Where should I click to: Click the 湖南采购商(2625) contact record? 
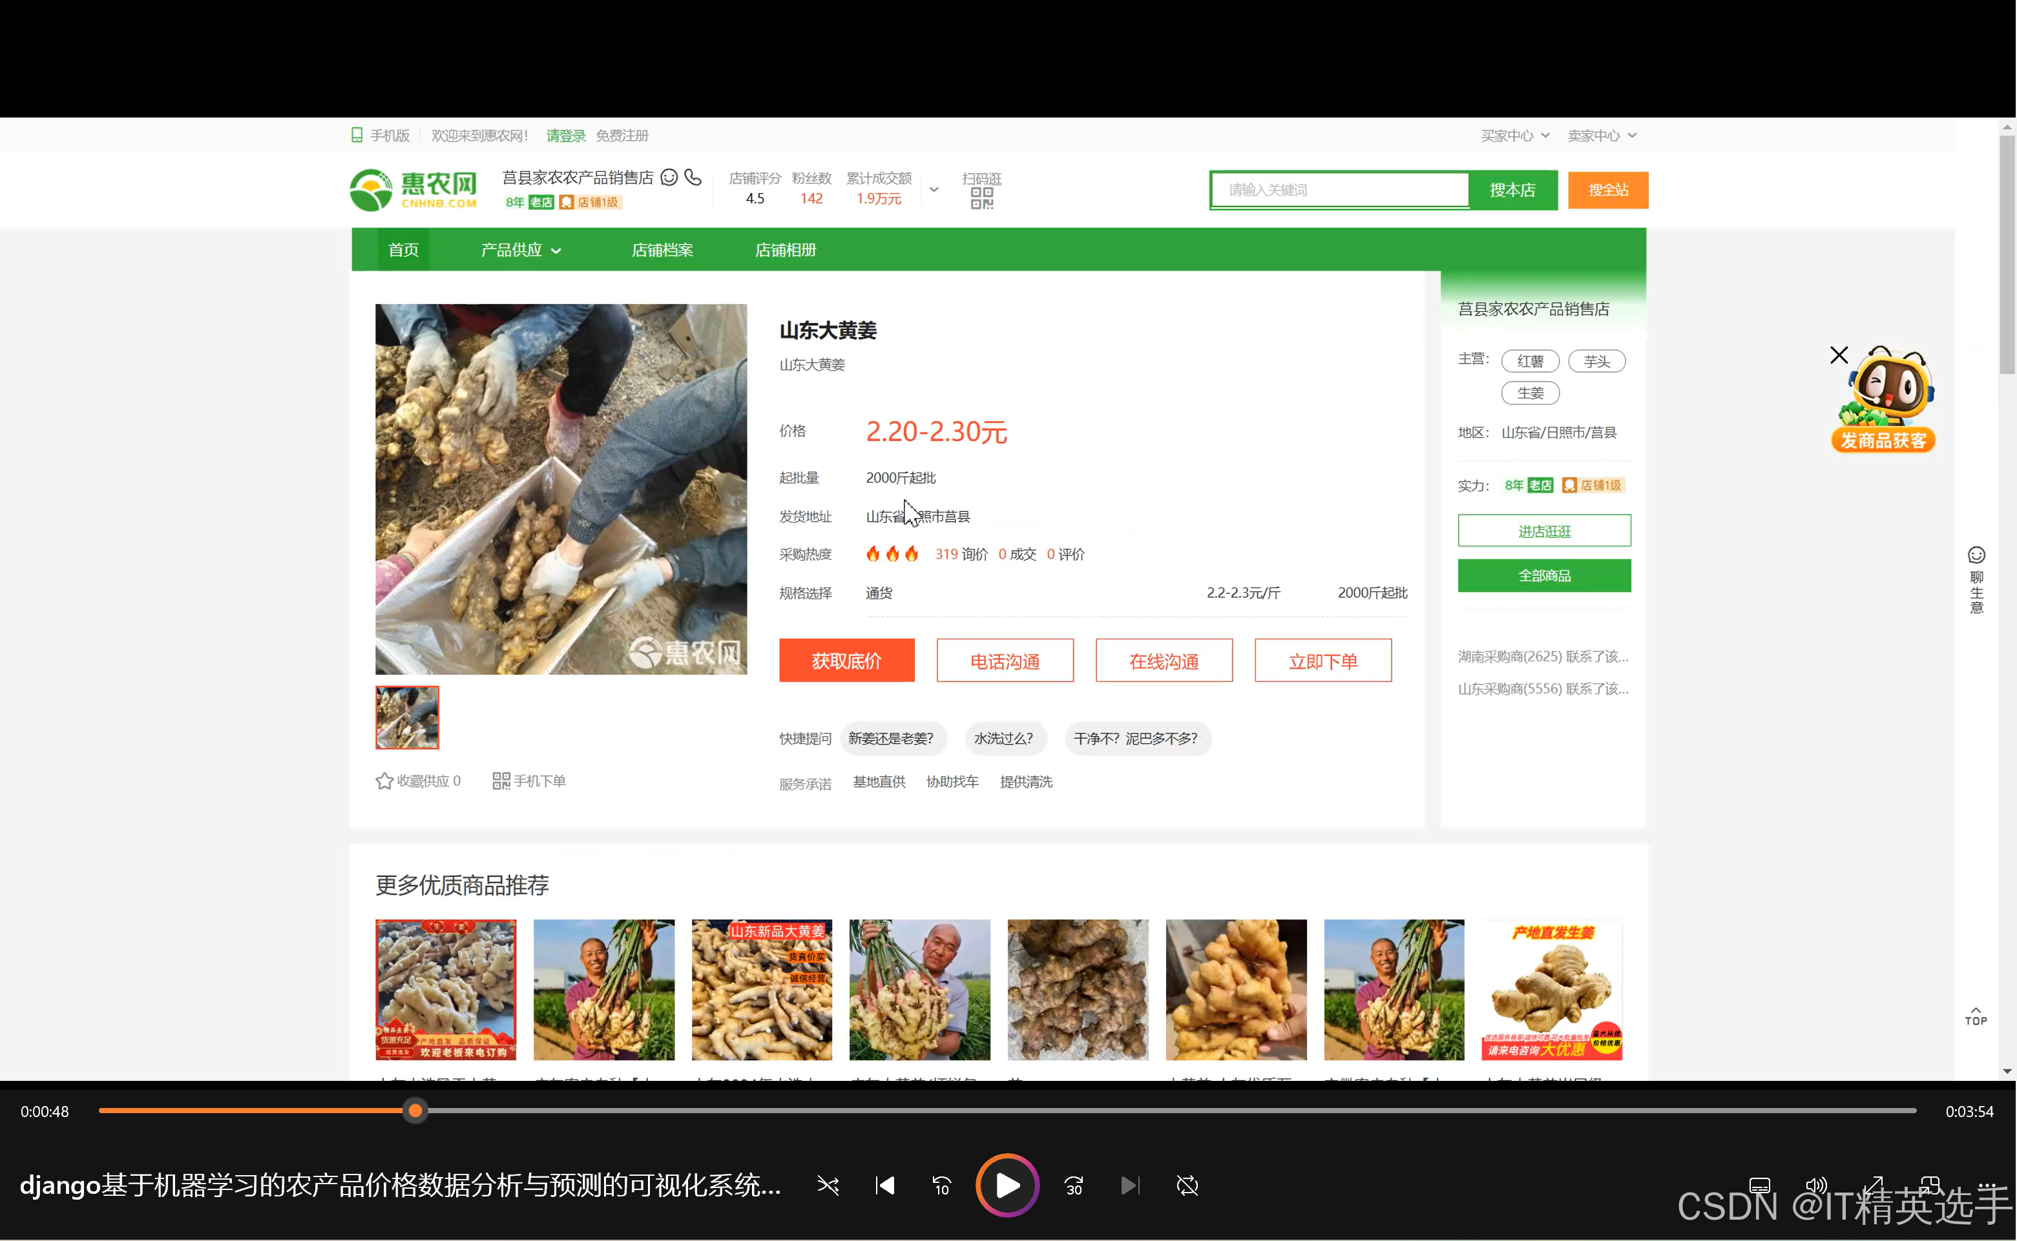pyautogui.click(x=1543, y=656)
